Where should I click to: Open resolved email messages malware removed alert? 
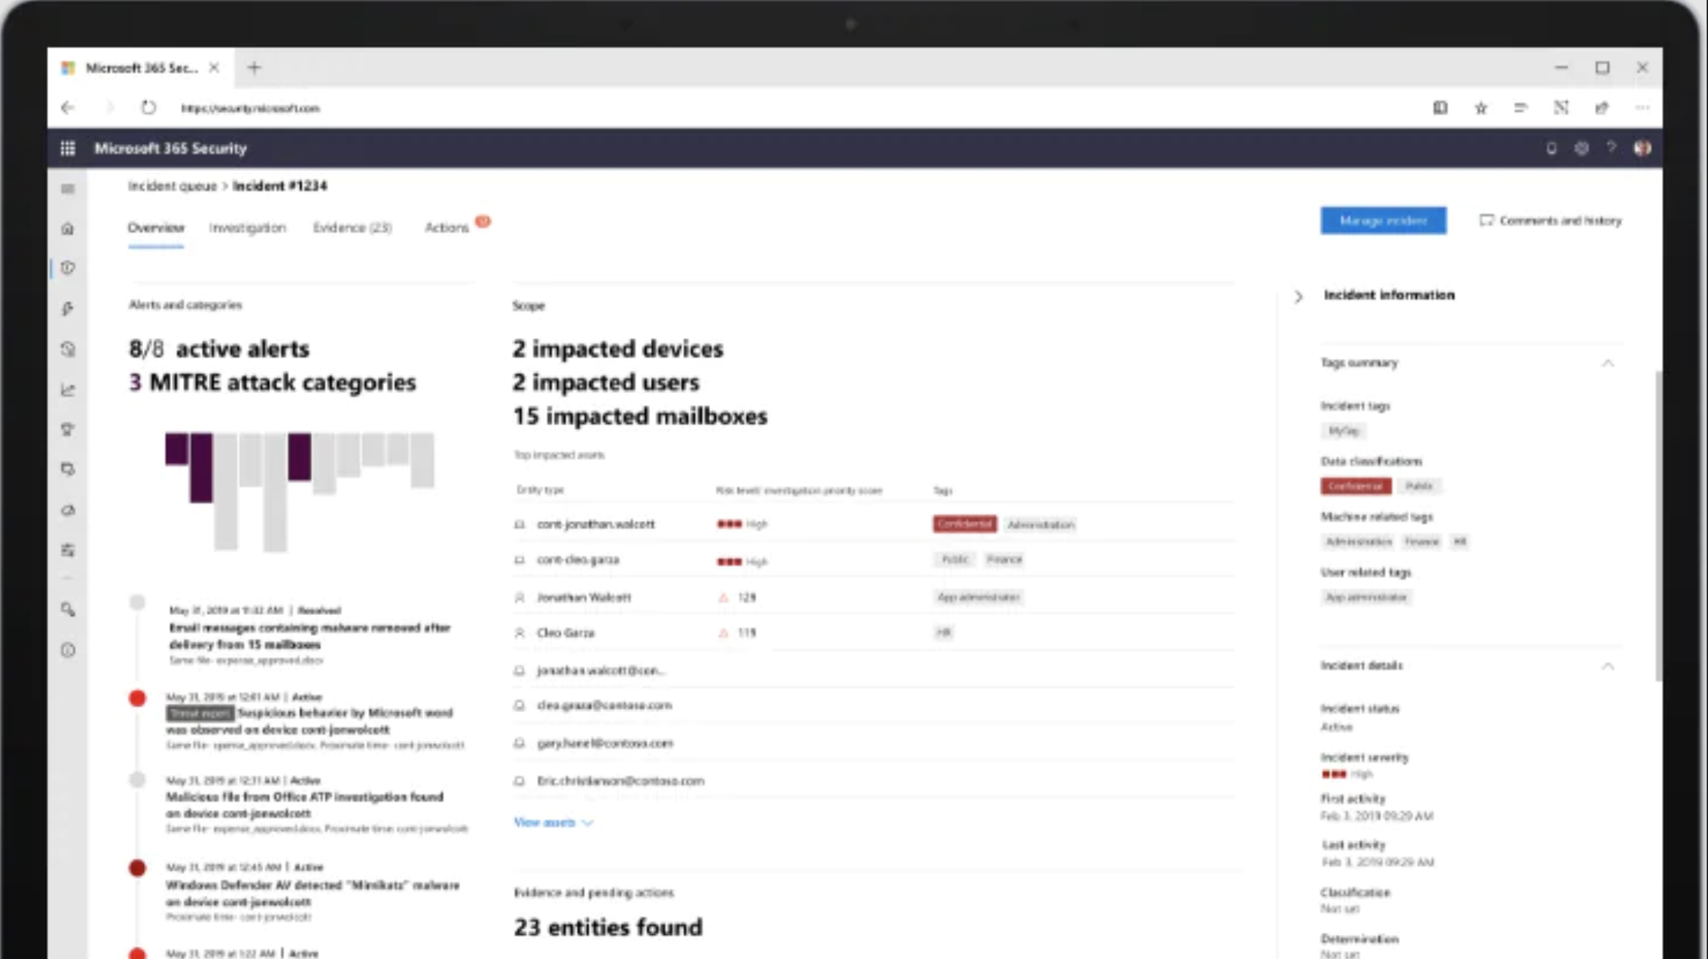(310, 636)
